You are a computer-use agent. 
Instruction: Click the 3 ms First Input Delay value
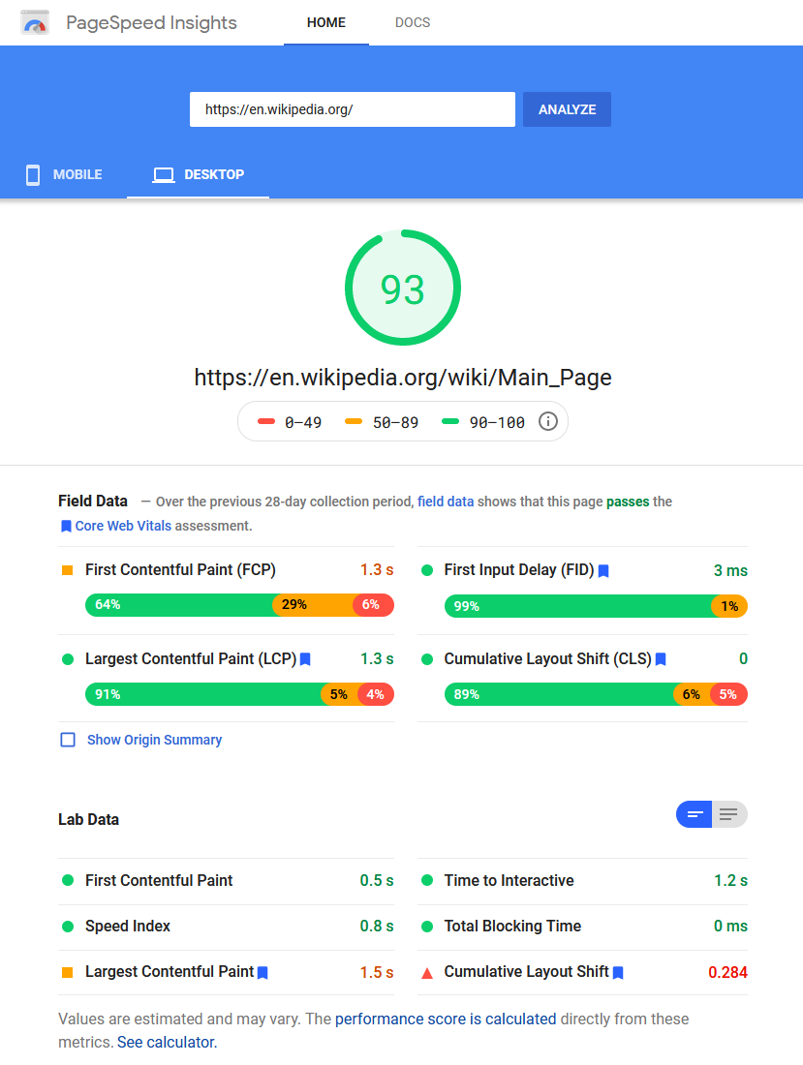click(x=730, y=570)
